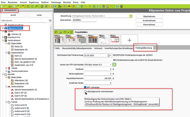The image size is (190, 117).
Task: Click the undo arrow toolbar icon
Action: pos(28,6)
